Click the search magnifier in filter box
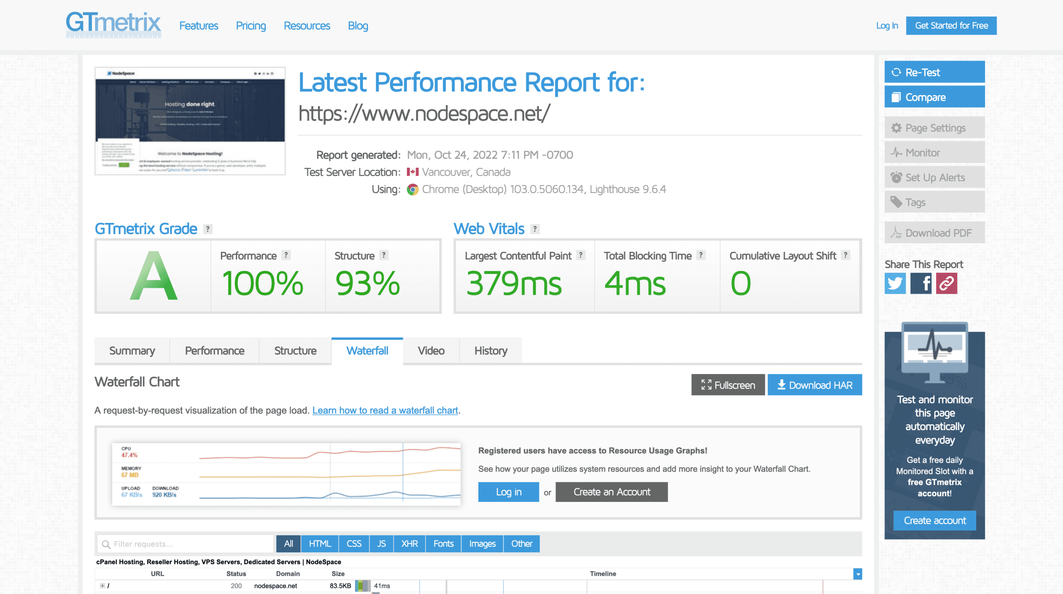The width and height of the screenshot is (1063, 594). (x=106, y=544)
